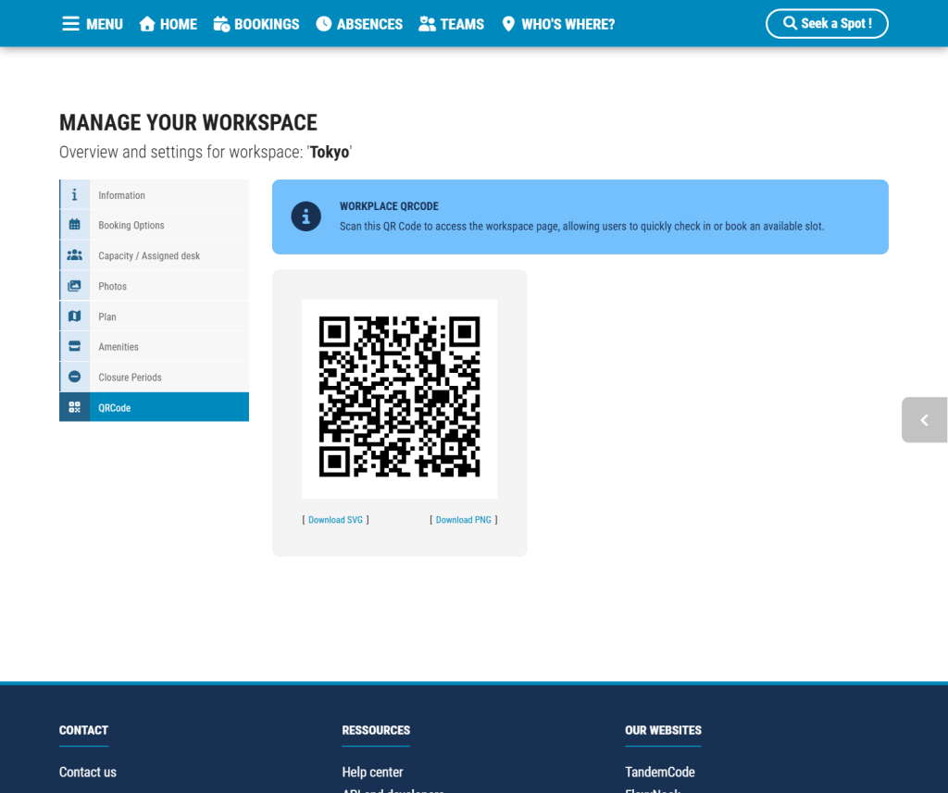948x793 pixels.
Task: Click the Amenities store icon
Action: pyautogui.click(x=74, y=346)
